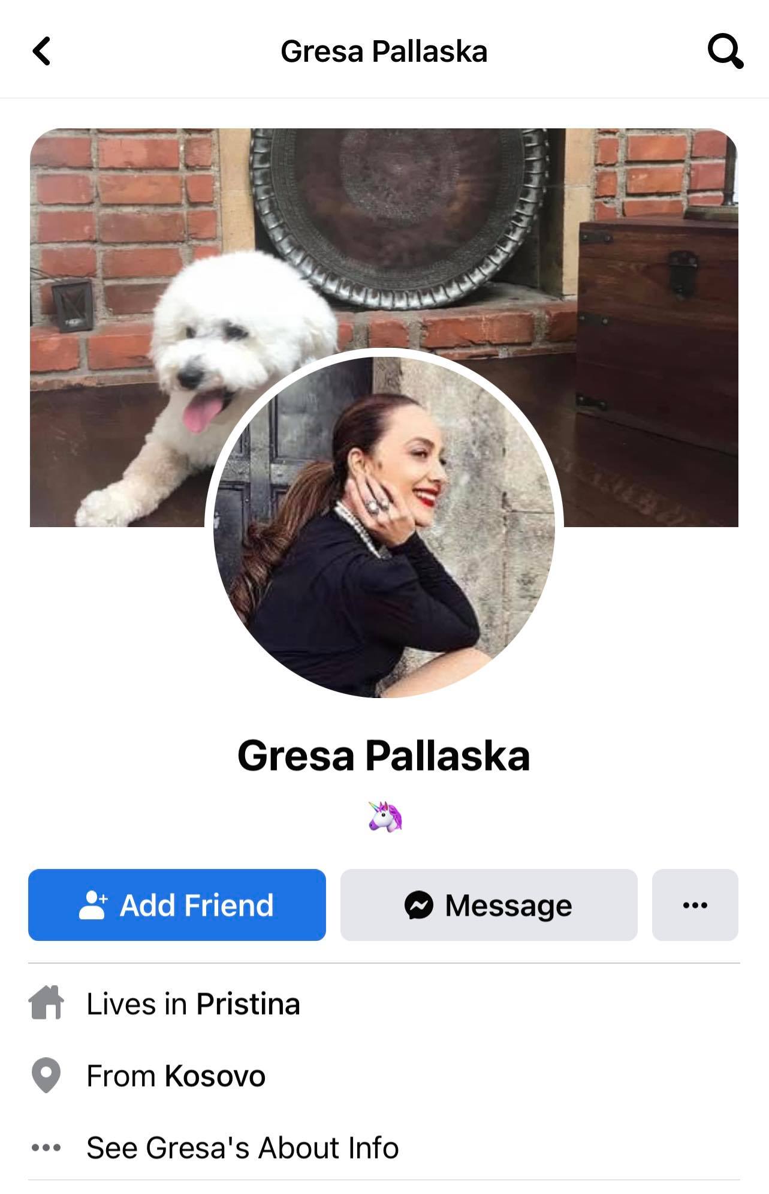Tap the back arrow icon
The image size is (769, 1194).
click(x=41, y=51)
